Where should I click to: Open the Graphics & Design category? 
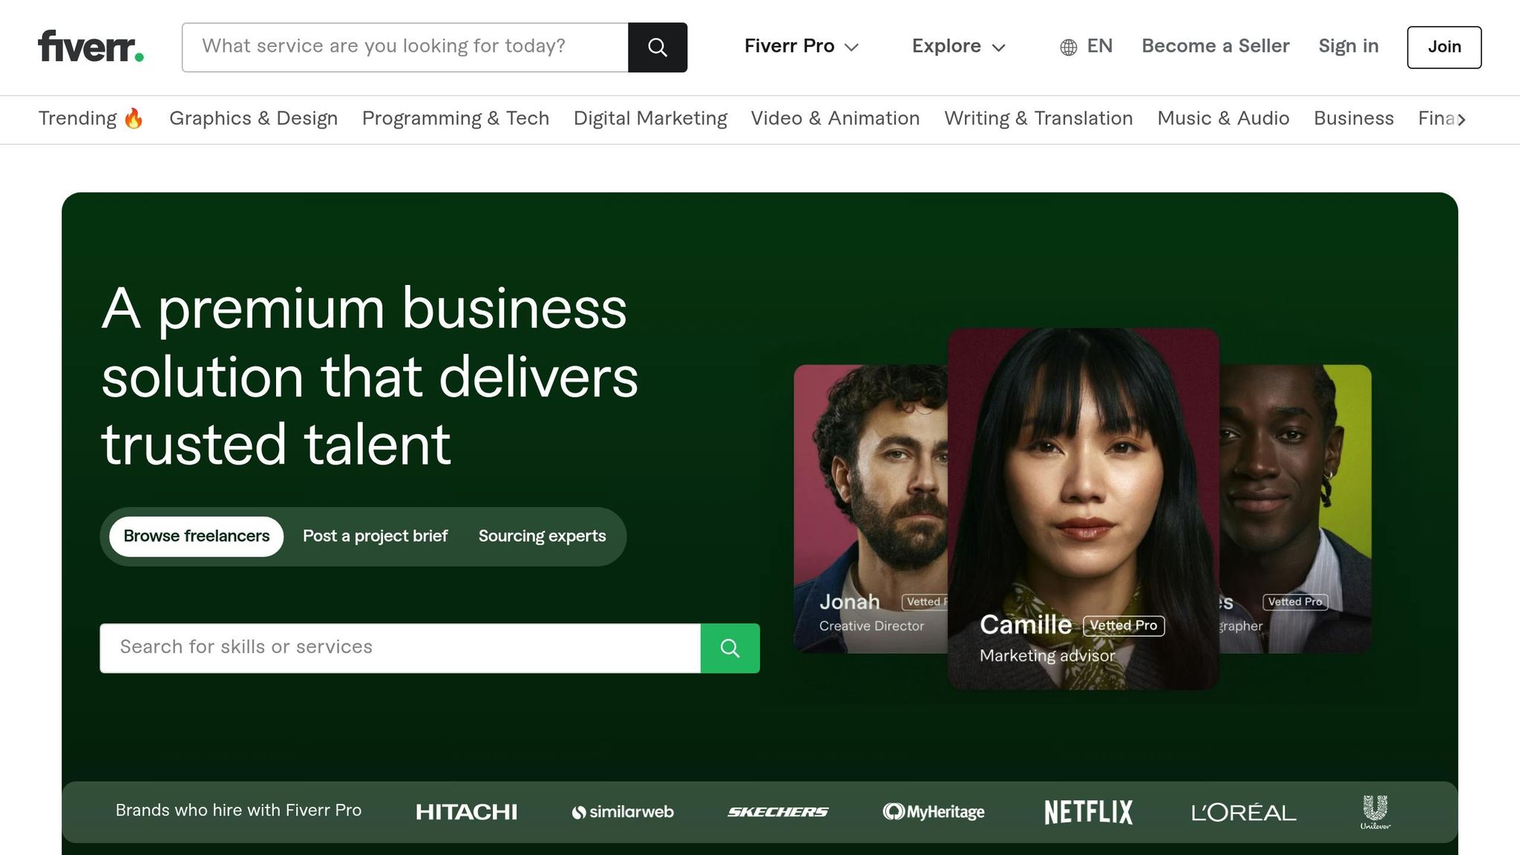[x=253, y=119]
